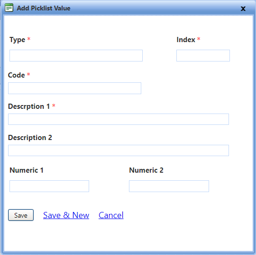The height and width of the screenshot is (255, 256).
Task: Click the Cancel link
Action: coord(111,215)
